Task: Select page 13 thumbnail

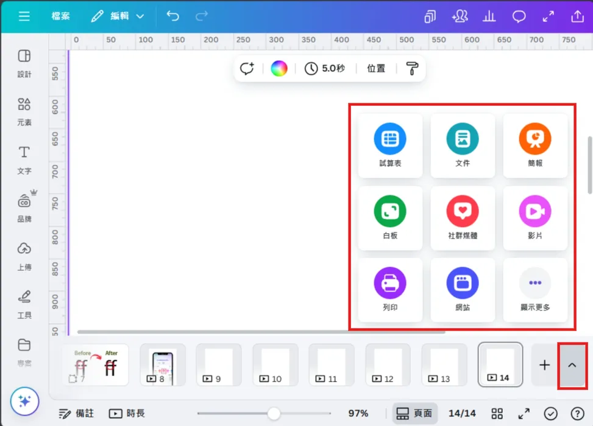Action: coord(444,365)
